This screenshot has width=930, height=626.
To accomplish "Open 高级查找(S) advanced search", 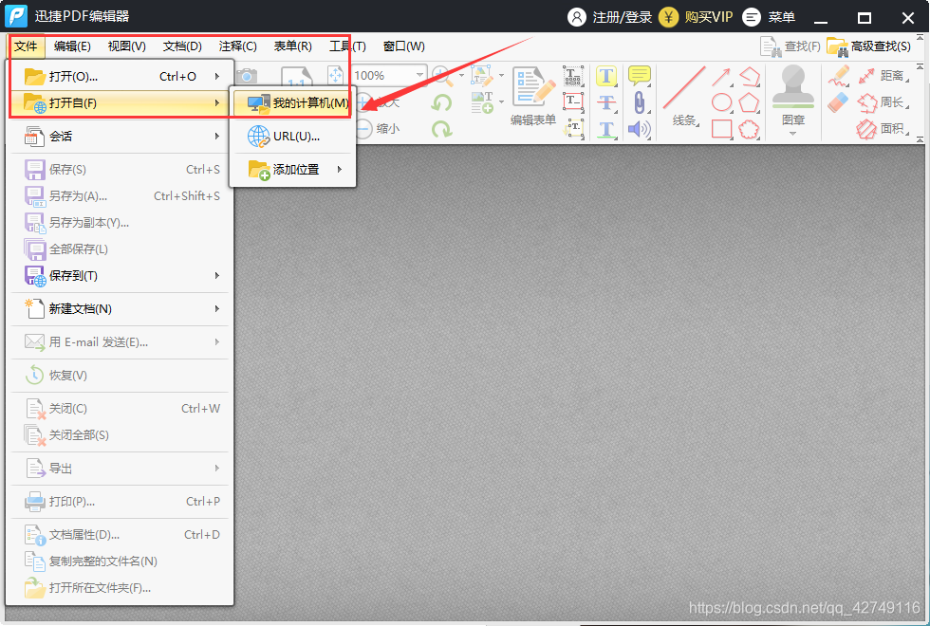I will pyautogui.click(x=869, y=46).
